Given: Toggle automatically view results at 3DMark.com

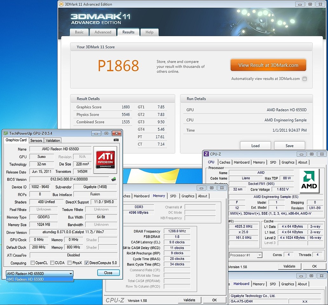Looking at the screenshot, I should [304, 79].
